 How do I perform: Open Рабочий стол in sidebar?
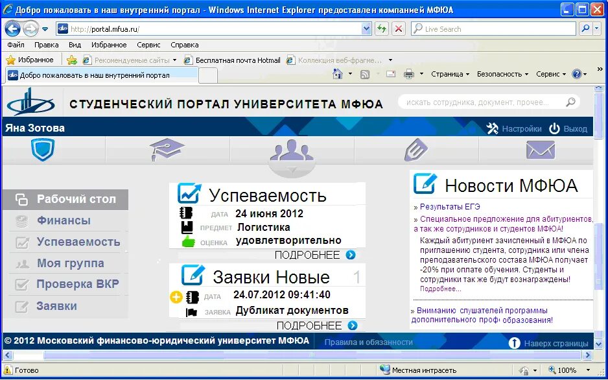click(x=65, y=199)
